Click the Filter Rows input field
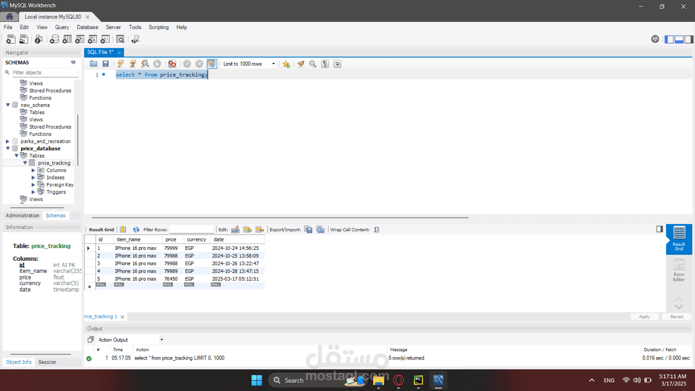695x391 pixels. [192, 230]
